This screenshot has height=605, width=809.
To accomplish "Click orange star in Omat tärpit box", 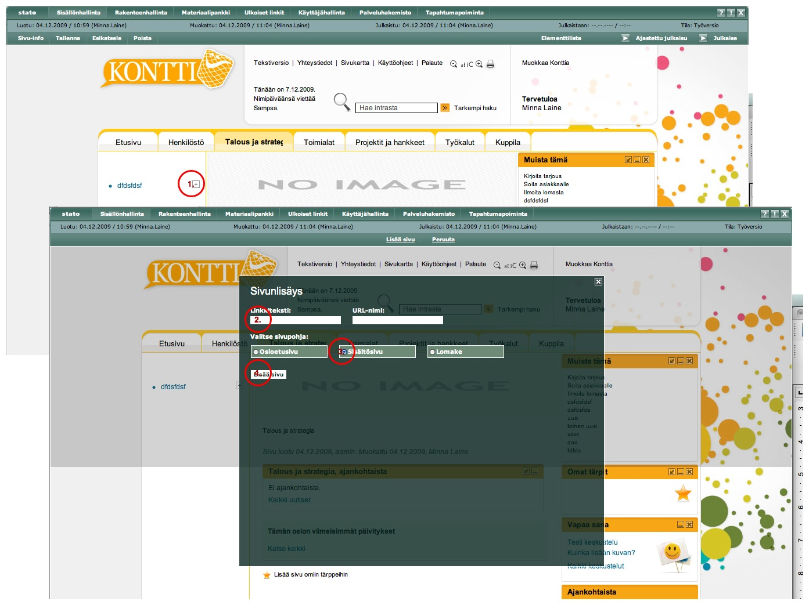I will 683,494.
